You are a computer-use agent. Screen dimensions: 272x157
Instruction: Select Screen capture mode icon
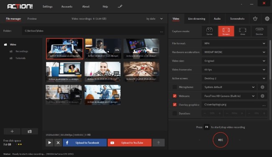226,31
